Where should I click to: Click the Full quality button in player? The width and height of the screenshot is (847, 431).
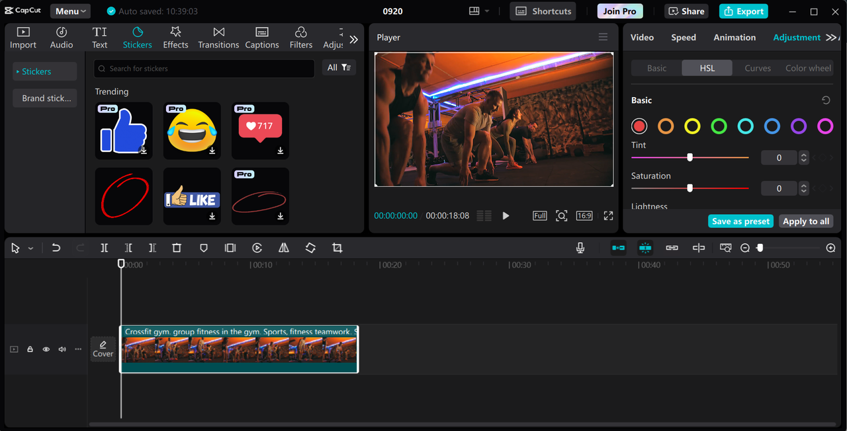click(540, 215)
